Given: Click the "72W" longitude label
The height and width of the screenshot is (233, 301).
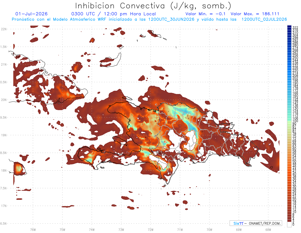Looking at the screenshot, I should [151, 229].
